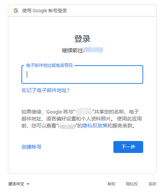This screenshot has height=195, width=165.
Task: Open the 帮助 footer link
Action: [111, 184]
